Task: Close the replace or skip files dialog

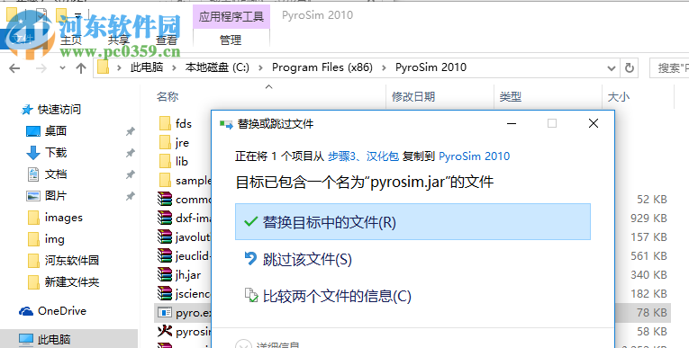Action: click(594, 124)
